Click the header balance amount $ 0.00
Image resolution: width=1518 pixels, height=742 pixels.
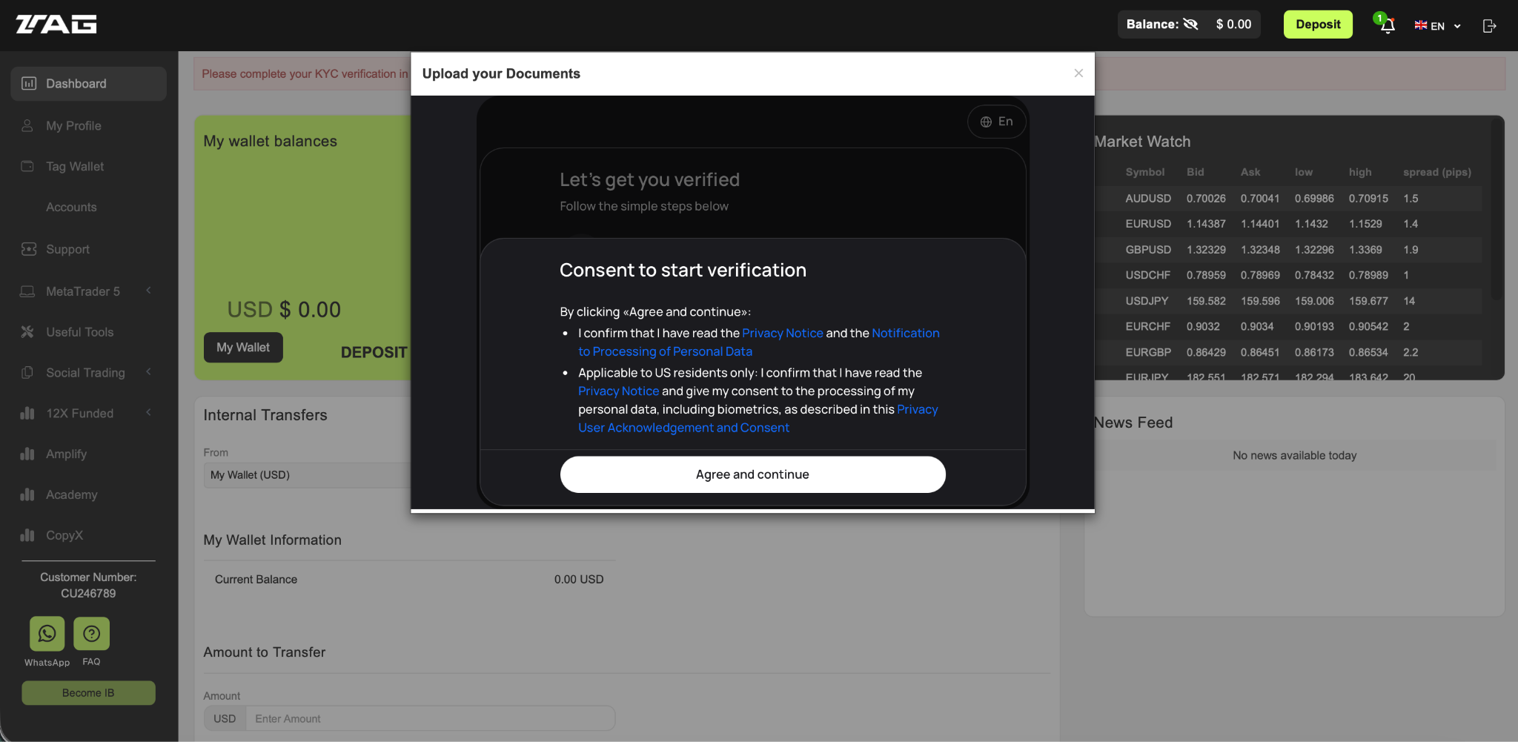tap(1233, 24)
